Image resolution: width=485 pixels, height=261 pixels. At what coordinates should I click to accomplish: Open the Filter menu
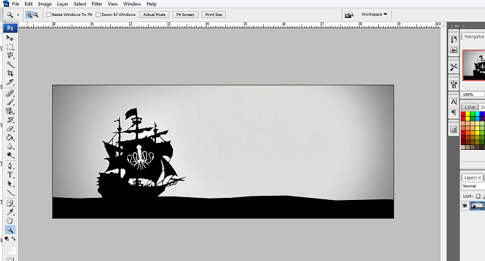coord(97,3)
